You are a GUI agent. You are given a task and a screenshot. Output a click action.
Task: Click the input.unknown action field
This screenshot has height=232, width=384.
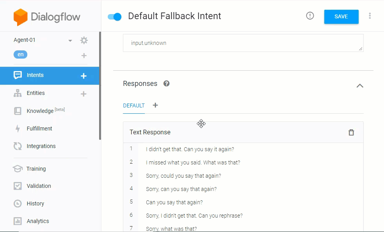[x=242, y=43]
